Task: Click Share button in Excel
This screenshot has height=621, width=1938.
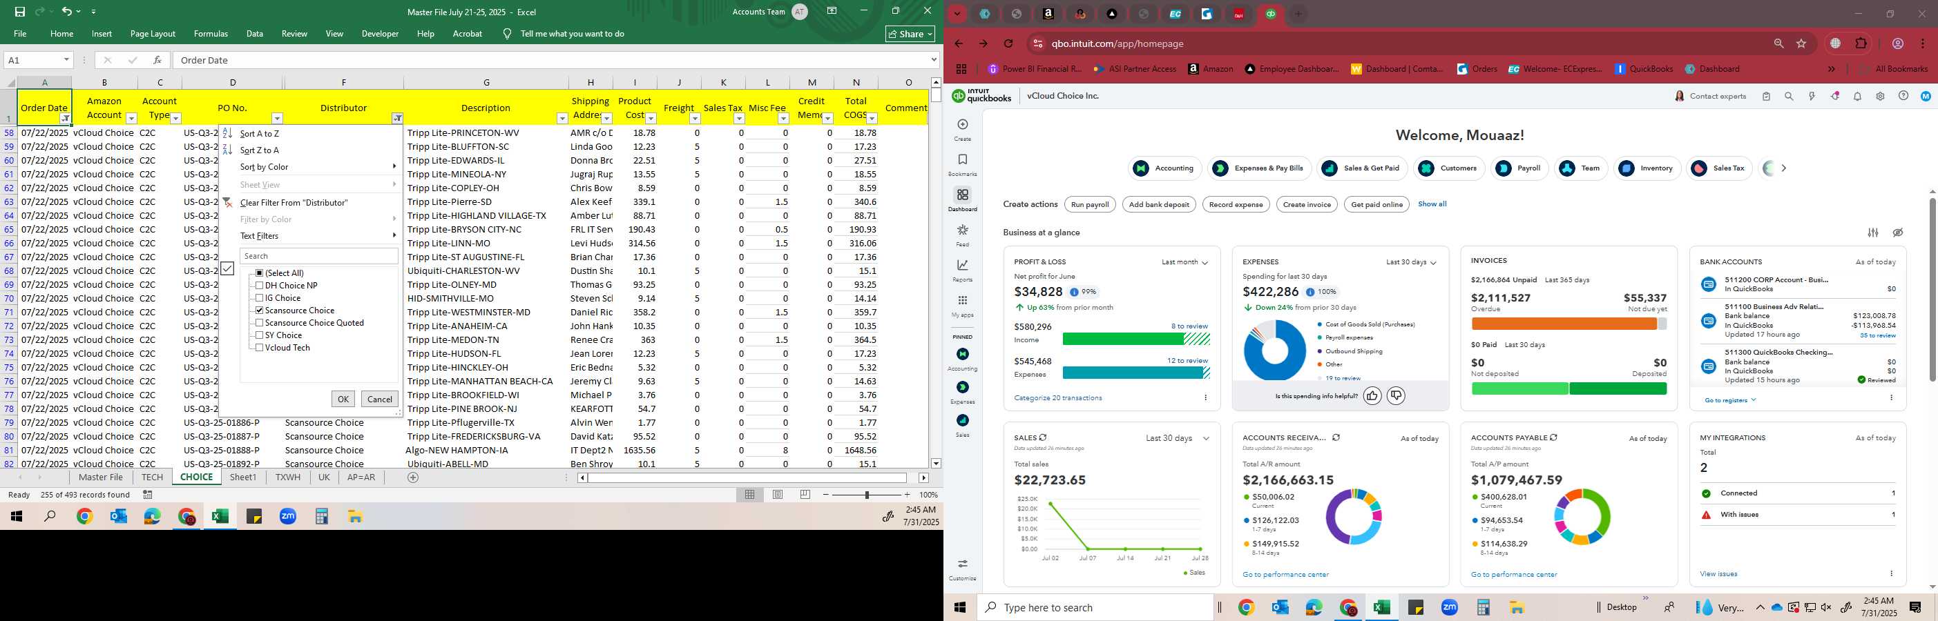Action: click(910, 34)
